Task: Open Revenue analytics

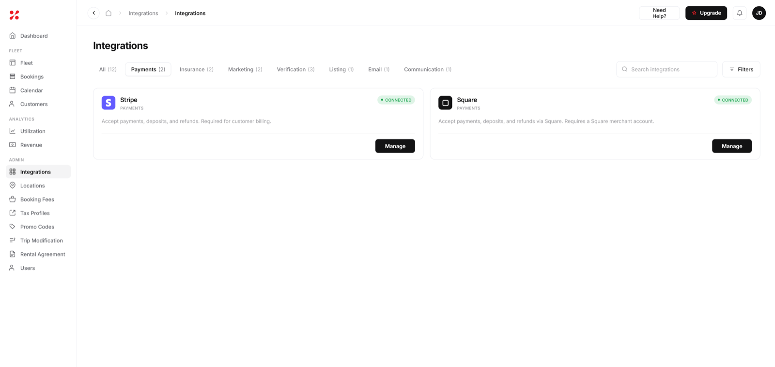Action: (38, 145)
